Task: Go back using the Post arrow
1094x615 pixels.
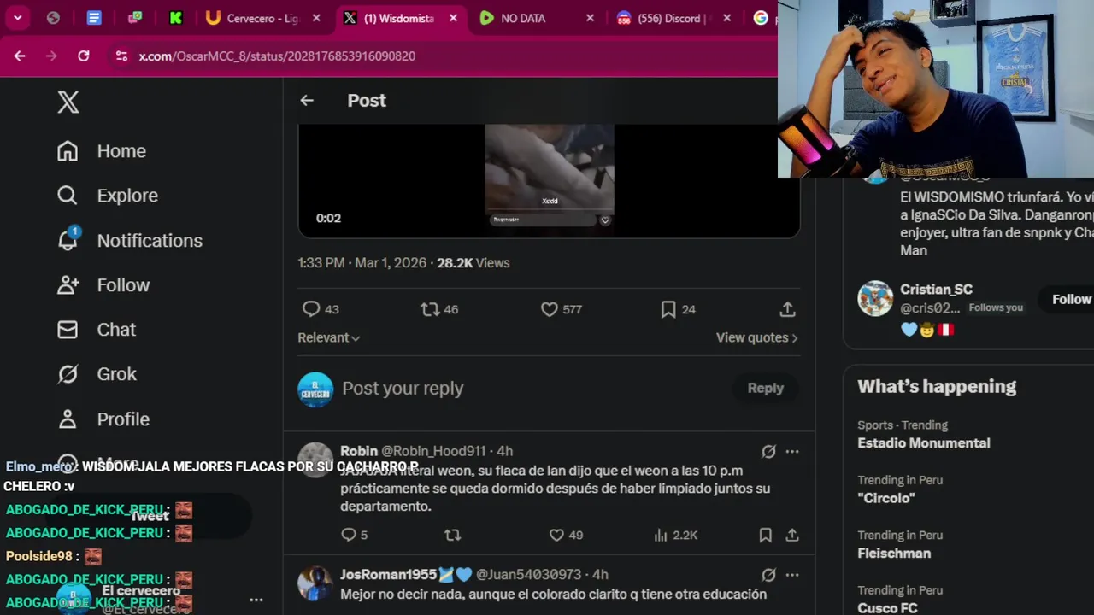Action: pos(307,101)
